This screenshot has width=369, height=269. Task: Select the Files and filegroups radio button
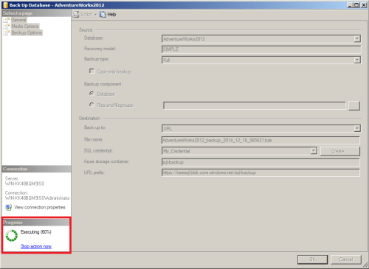[x=92, y=105]
